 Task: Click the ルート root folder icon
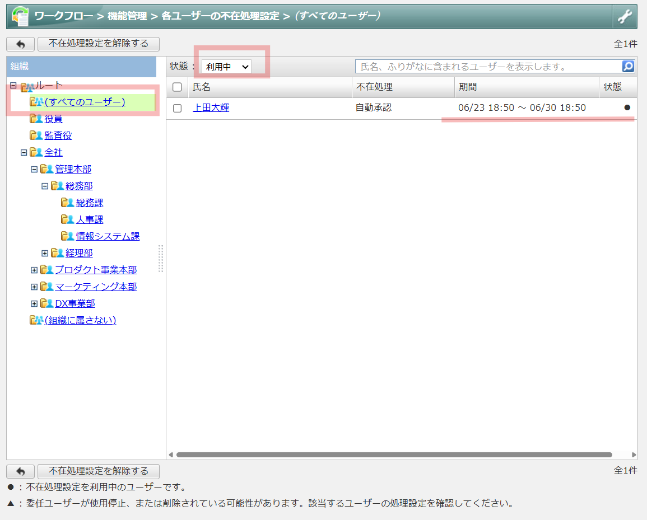[27, 87]
